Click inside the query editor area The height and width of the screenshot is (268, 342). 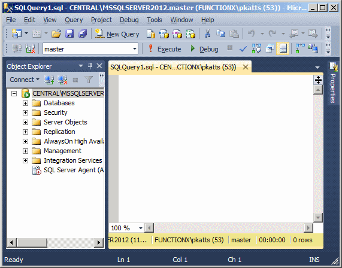(216, 148)
